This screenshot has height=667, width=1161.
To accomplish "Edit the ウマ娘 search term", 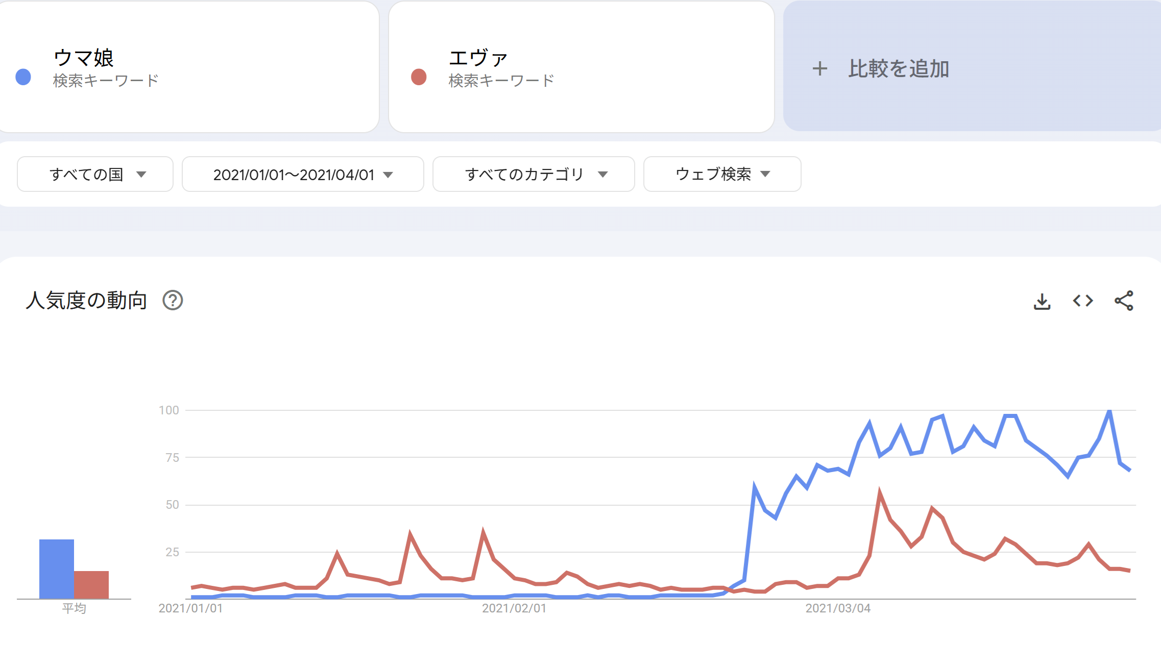I will tap(84, 58).
